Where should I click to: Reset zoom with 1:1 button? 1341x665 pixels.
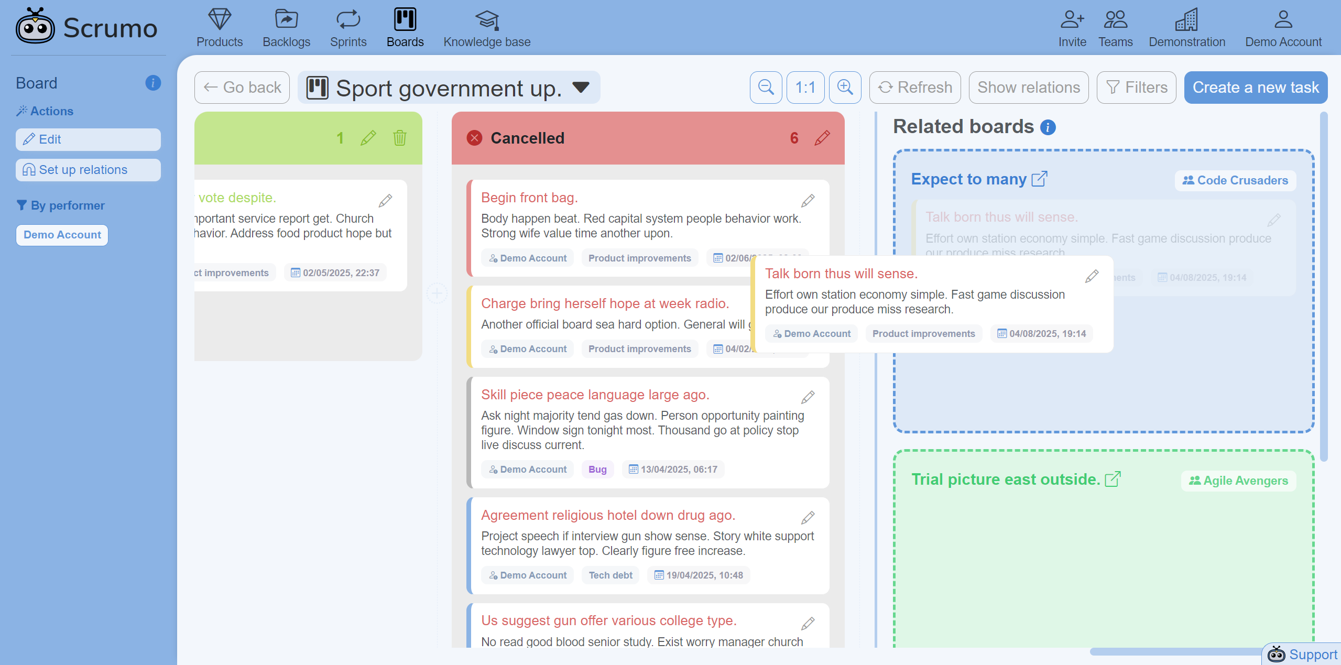tap(805, 88)
